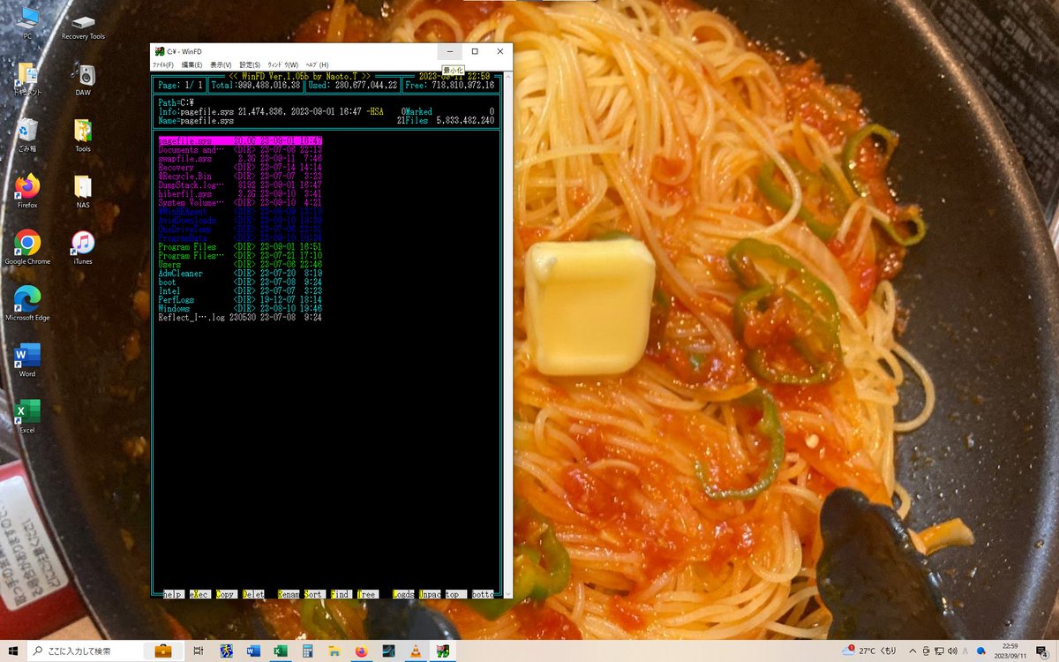Click the top function key label
Viewport: 1059px width, 662px height.
click(455, 594)
